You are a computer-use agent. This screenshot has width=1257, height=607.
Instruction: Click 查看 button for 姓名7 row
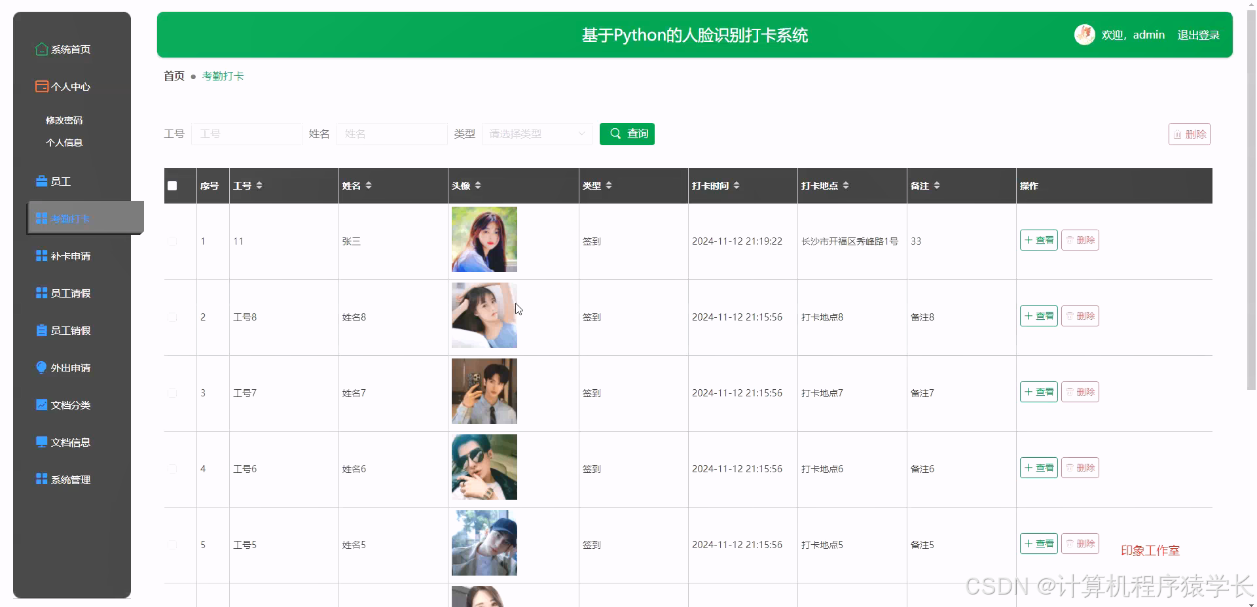click(1038, 392)
